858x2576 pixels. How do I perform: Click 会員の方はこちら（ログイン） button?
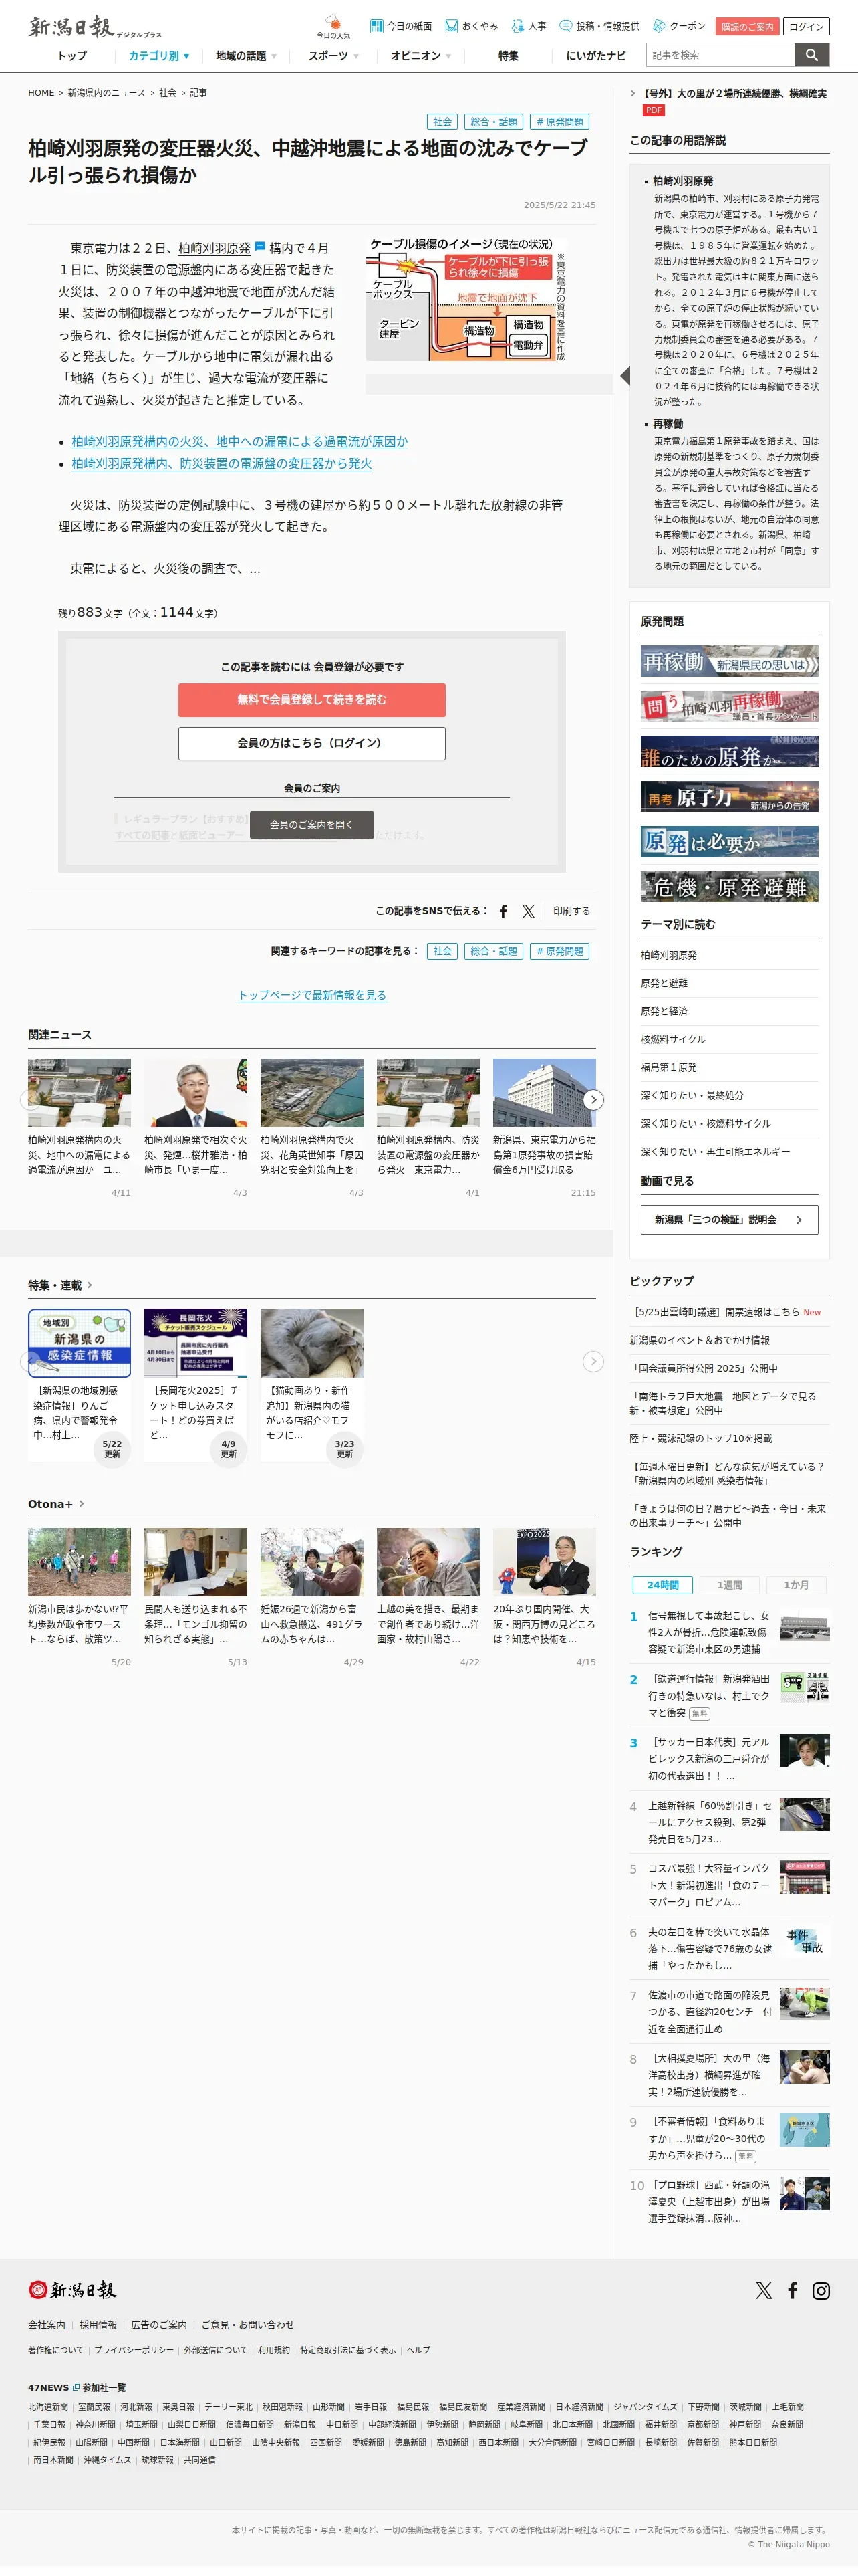pos(311,743)
